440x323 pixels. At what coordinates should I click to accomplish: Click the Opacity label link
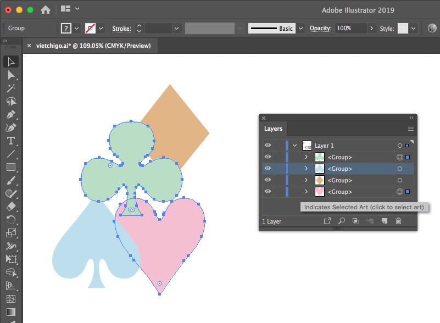point(320,28)
